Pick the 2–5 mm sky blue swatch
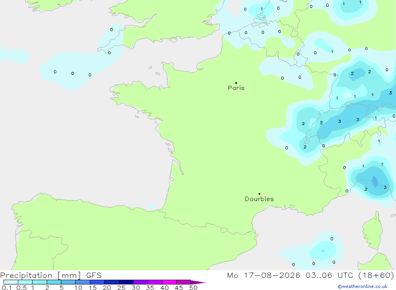396x290 pixels. [54, 282]
